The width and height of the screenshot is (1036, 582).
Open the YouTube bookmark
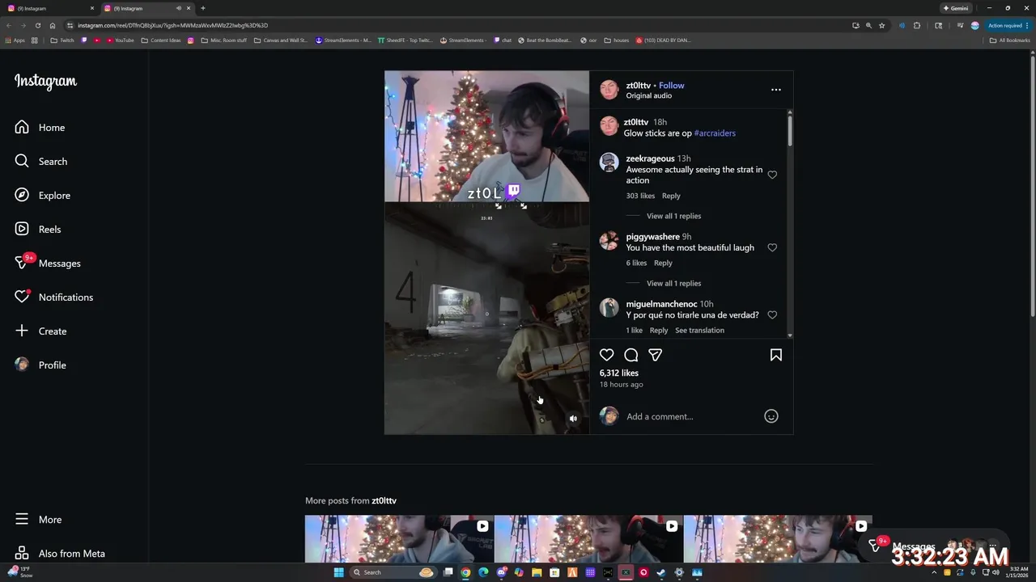pos(120,40)
